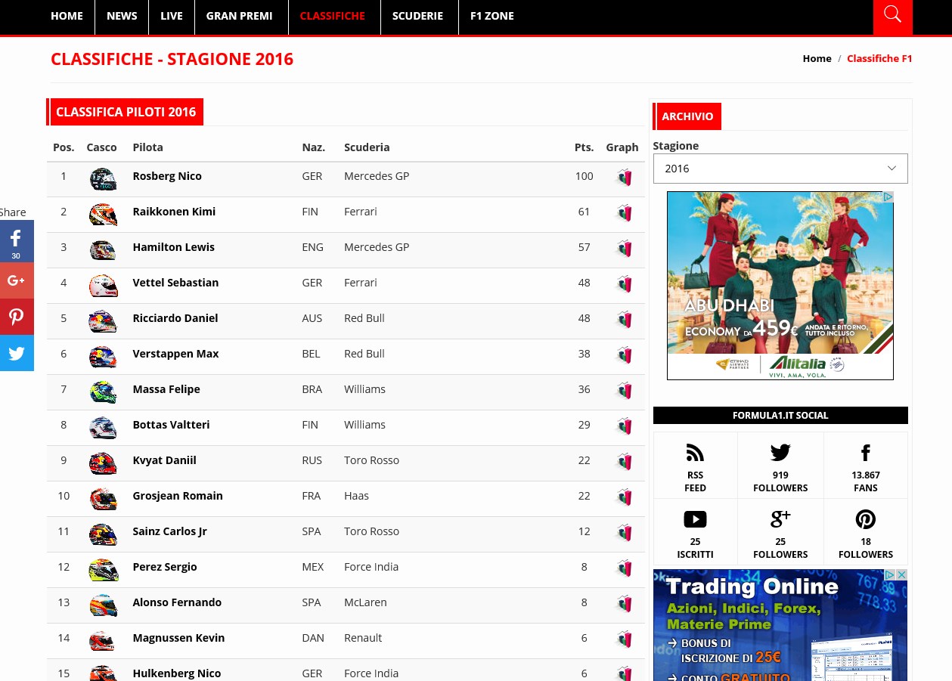Open graph icon for Sainz Carlos Jr
Viewport: 952px width, 681px height.
624,533
